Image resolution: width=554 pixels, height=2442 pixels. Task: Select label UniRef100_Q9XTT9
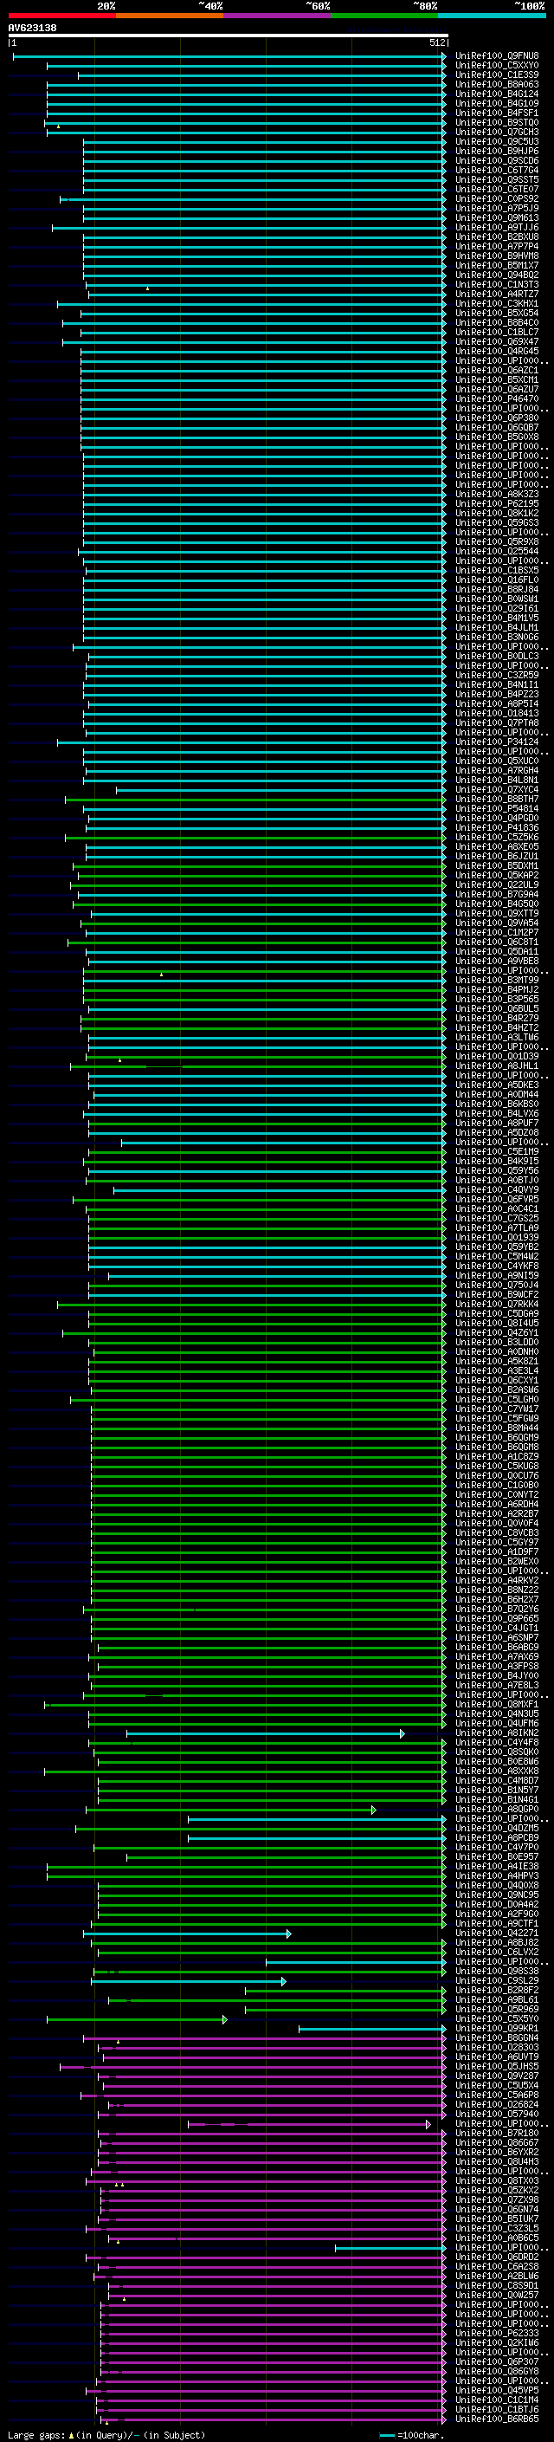(x=497, y=914)
